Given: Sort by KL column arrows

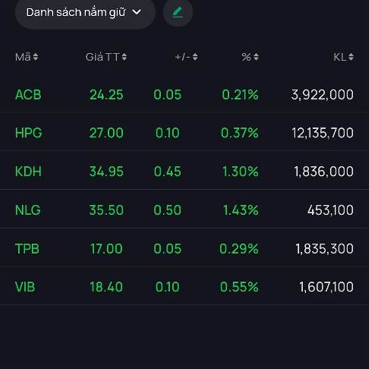Looking at the screenshot, I should [351, 57].
